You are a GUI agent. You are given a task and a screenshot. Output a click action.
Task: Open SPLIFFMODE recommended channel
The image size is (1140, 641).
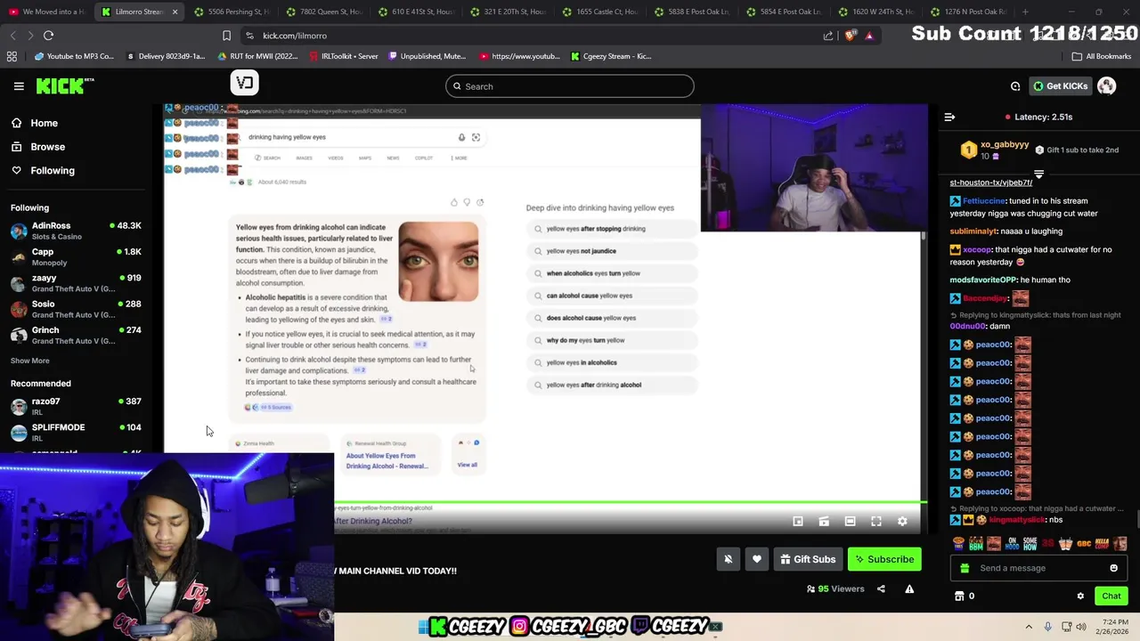point(77,432)
